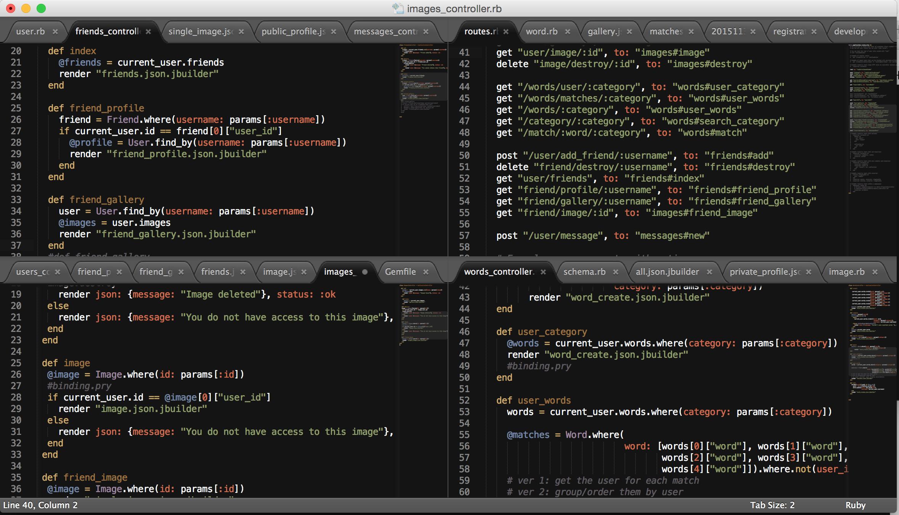Click the words_controller minimap
Screen dimensions: 899x515
[x=872, y=343]
